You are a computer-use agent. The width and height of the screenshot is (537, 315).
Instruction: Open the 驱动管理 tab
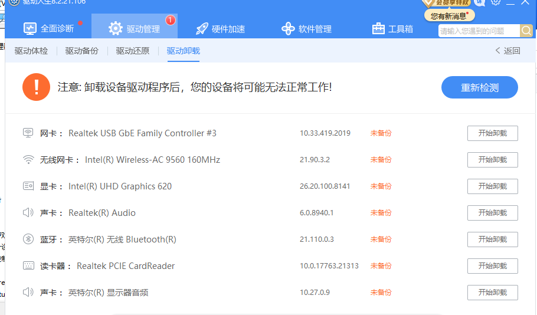(x=135, y=26)
